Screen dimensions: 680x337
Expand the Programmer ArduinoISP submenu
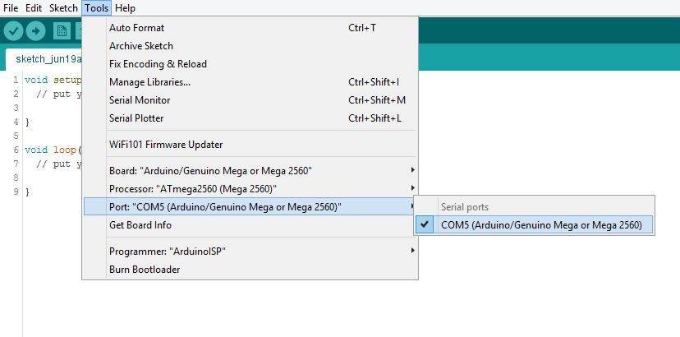[x=250, y=251]
